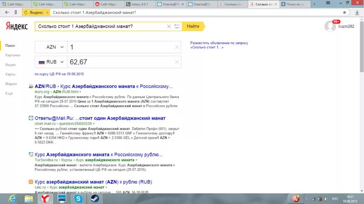This screenshot has height=204, width=364.
Task: Open browser downloads arrow icon
Action: click(x=357, y=13)
